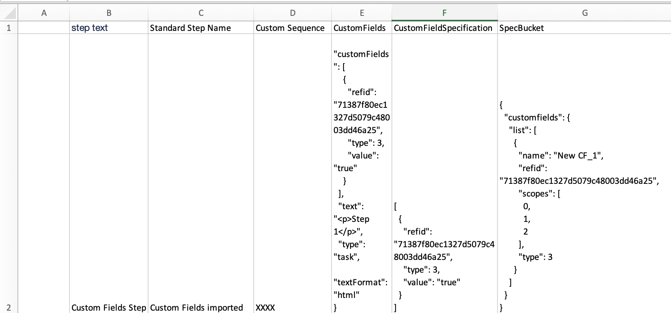
Task: Select the 'Custom Sequence' header cell
Action: coord(293,28)
